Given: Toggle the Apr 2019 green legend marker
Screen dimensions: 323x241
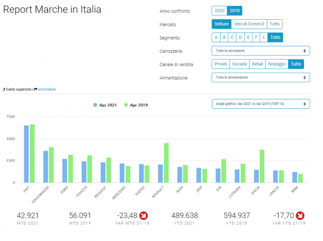Looking at the screenshot, I should [126, 105].
